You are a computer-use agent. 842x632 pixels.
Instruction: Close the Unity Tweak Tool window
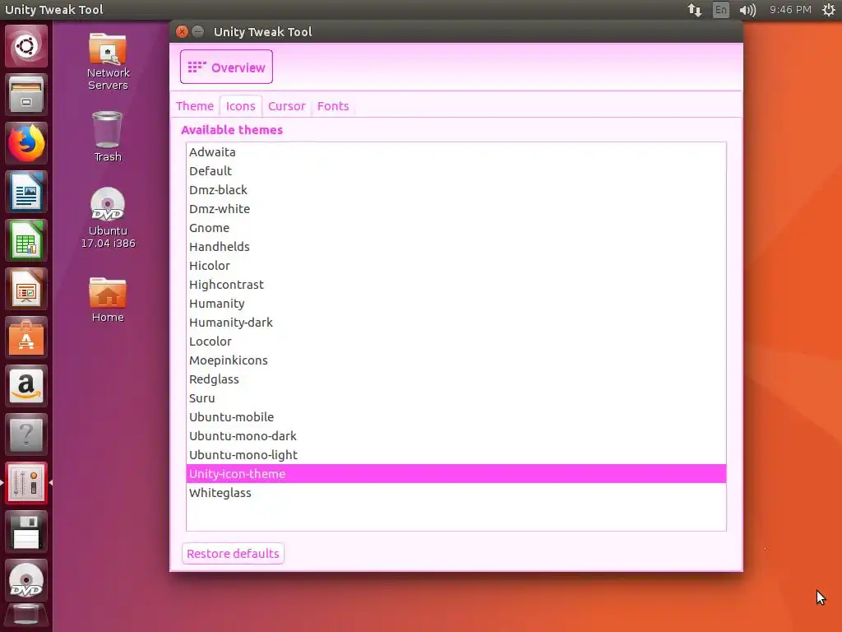[182, 32]
